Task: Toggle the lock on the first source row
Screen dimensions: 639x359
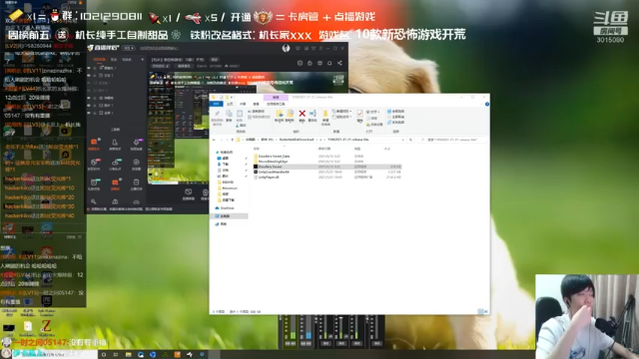Action: click(95, 68)
